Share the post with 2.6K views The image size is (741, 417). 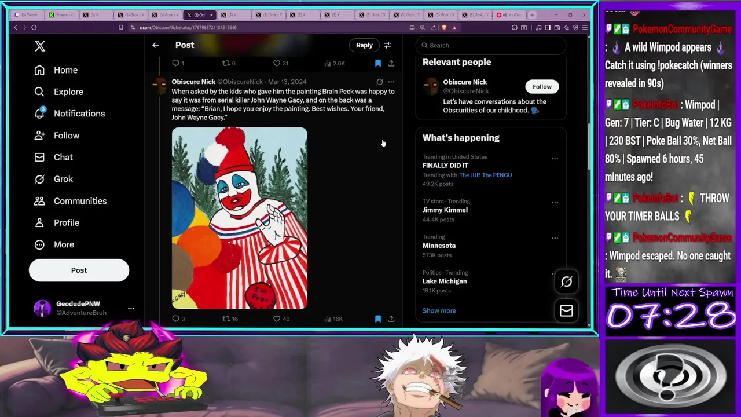click(391, 63)
